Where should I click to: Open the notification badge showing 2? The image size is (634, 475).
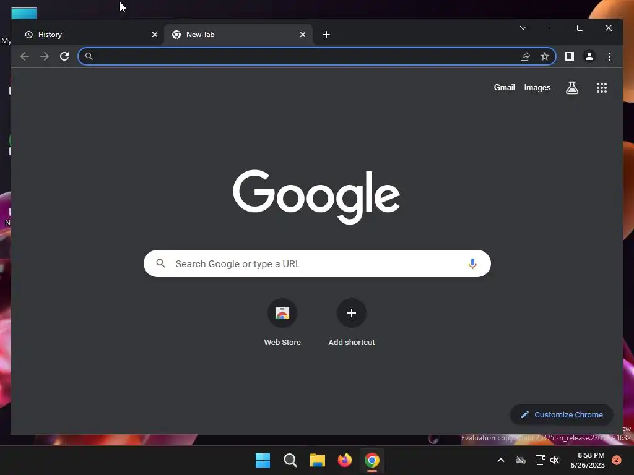(x=617, y=460)
